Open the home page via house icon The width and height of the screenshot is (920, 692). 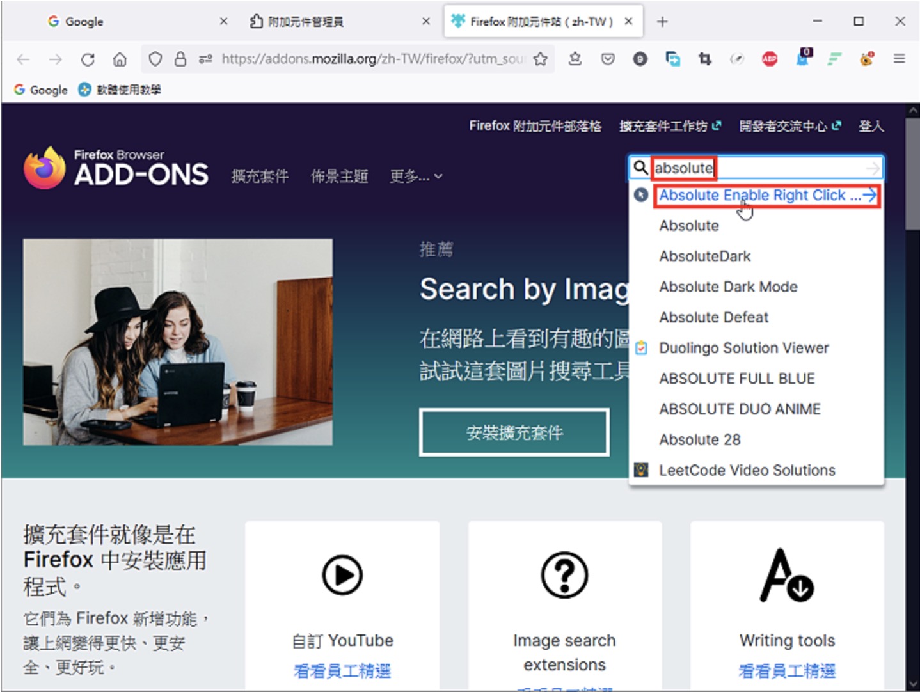[120, 59]
